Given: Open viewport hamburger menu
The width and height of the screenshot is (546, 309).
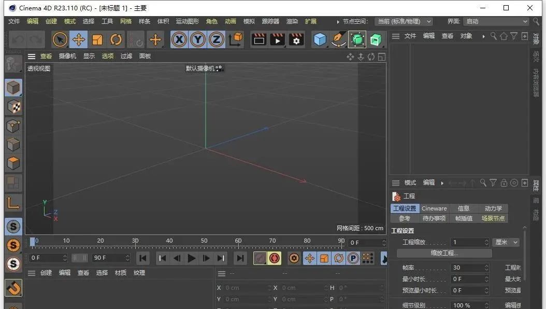Looking at the screenshot, I should point(32,56).
